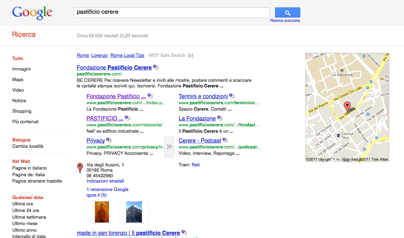Switch to Immagini results
404x238 pixels.
coord(21,69)
